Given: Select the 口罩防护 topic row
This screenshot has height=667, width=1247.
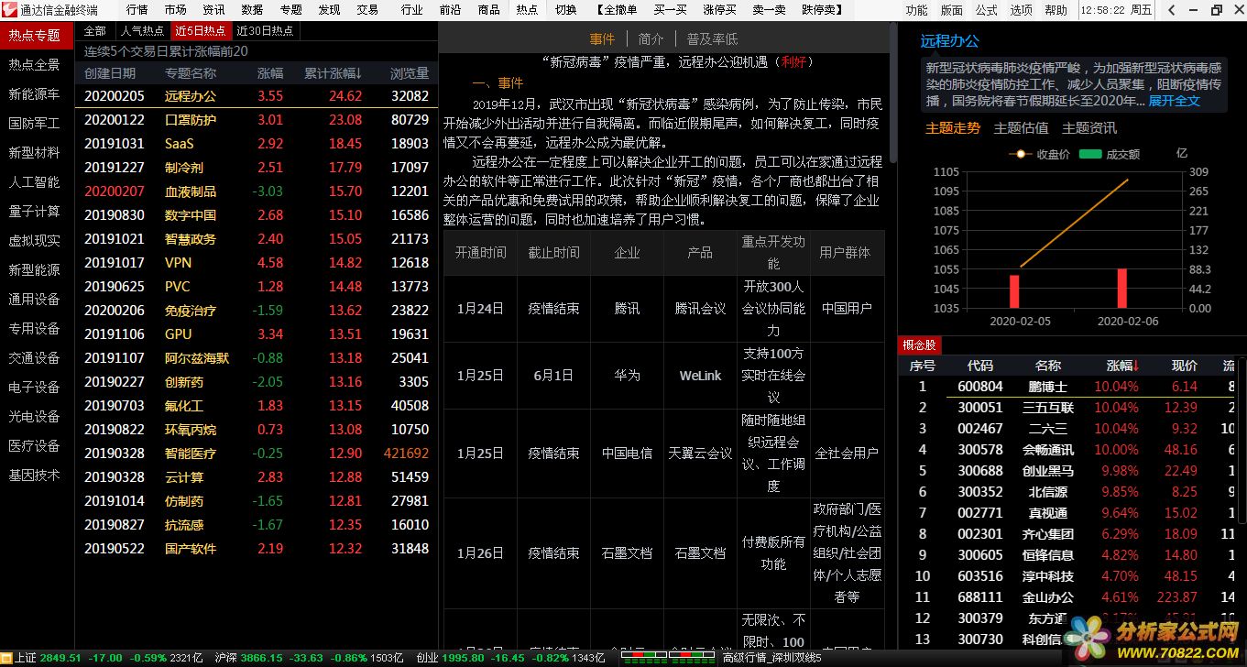Looking at the screenshot, I should point(256,120).
